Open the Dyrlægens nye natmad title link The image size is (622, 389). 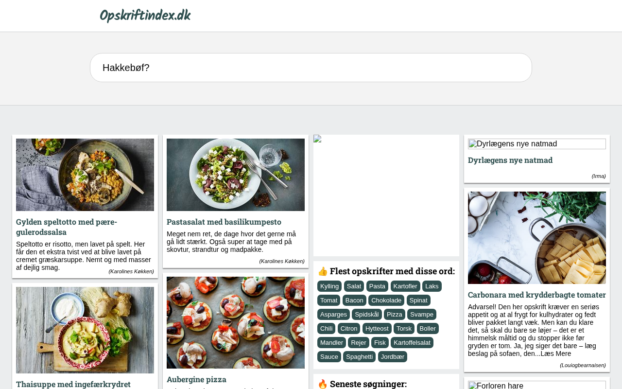[510, 160]
